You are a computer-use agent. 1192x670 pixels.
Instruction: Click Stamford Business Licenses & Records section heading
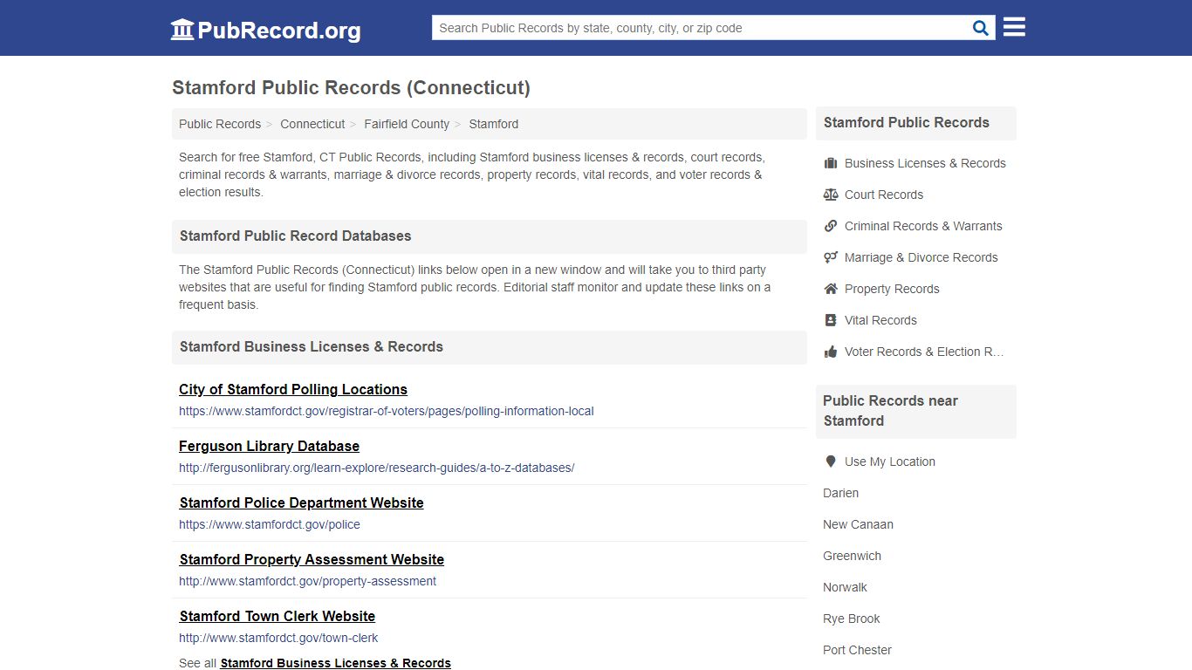pyautogui.click(x=312, y=346)
